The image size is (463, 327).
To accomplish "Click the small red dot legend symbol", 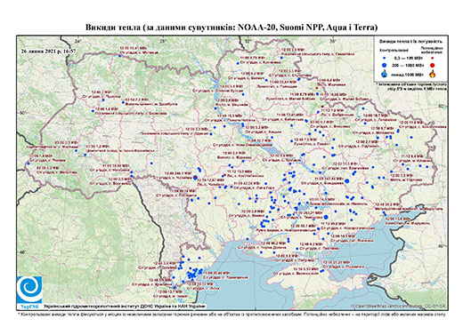I will click(x=433, y=59).
